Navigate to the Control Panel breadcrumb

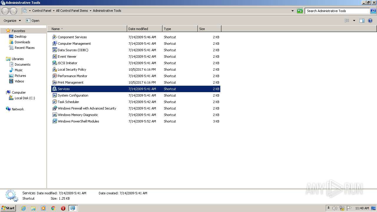pos(42,11)
